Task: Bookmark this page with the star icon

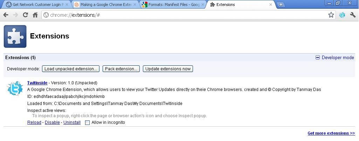Action: pyautogui.click(x=331, y=15)
